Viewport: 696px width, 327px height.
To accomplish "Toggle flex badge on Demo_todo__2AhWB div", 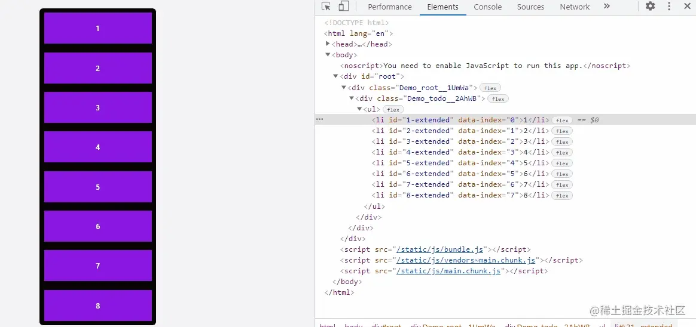I will (x=497, y=99).
